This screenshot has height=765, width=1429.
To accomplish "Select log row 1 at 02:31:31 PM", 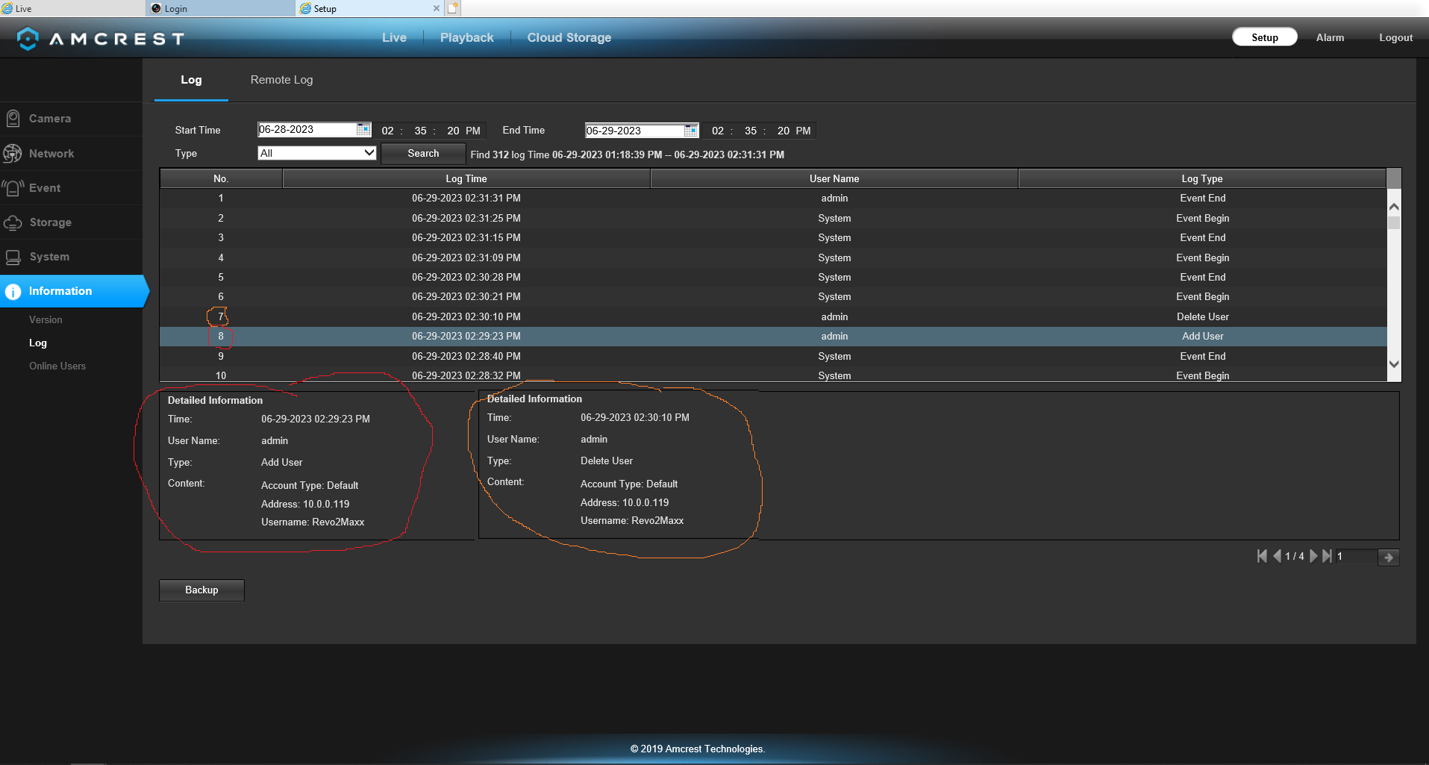I will point(773,199).
